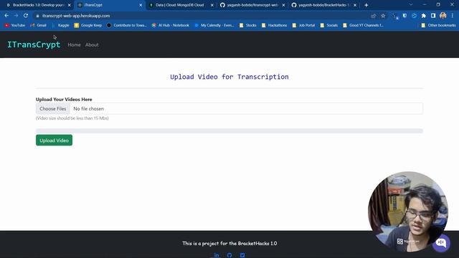Go to the Home nav link
This screenshot has width=459, height=258.
pos(74,44)
